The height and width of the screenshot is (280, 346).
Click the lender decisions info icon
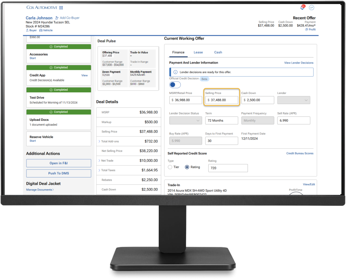click(x=175, y=72)
